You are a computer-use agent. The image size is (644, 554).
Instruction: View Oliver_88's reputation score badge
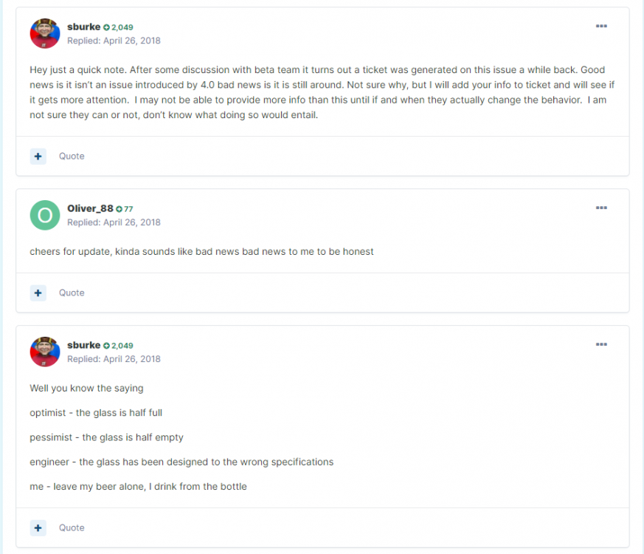pos(123,208)
